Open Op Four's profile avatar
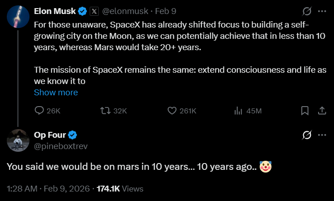334x201 pixels. (18, 140)
